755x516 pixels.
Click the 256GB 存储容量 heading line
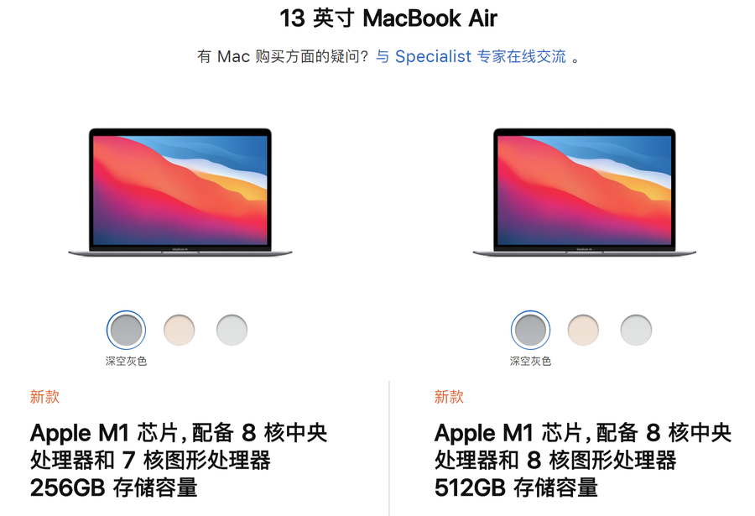pos(113,487)
